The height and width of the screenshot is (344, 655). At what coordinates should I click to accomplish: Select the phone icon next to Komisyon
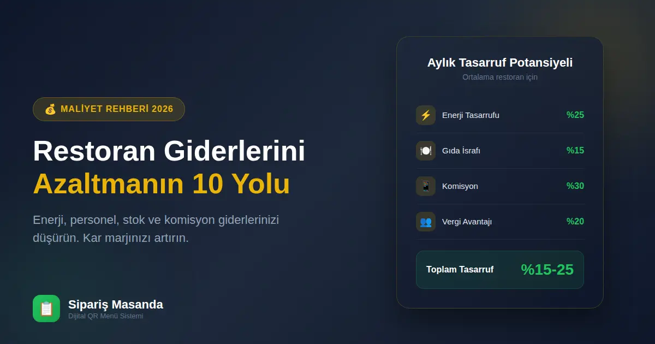click(x=426, y=186)
